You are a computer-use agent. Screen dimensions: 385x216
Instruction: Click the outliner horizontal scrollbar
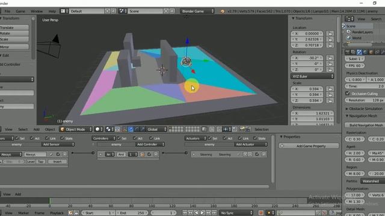[x=360, y=45]
